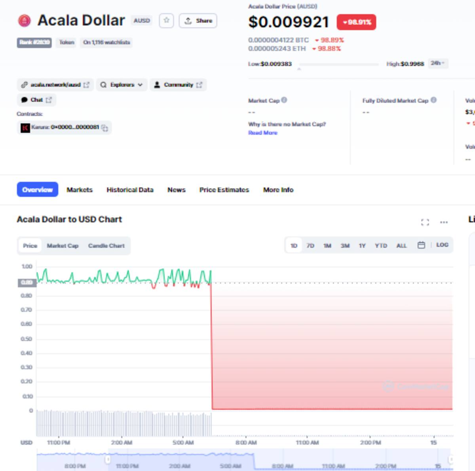Click the 0.000005243 ETH value
Viewport: 475px width, 471px height.
coord(277,49)
